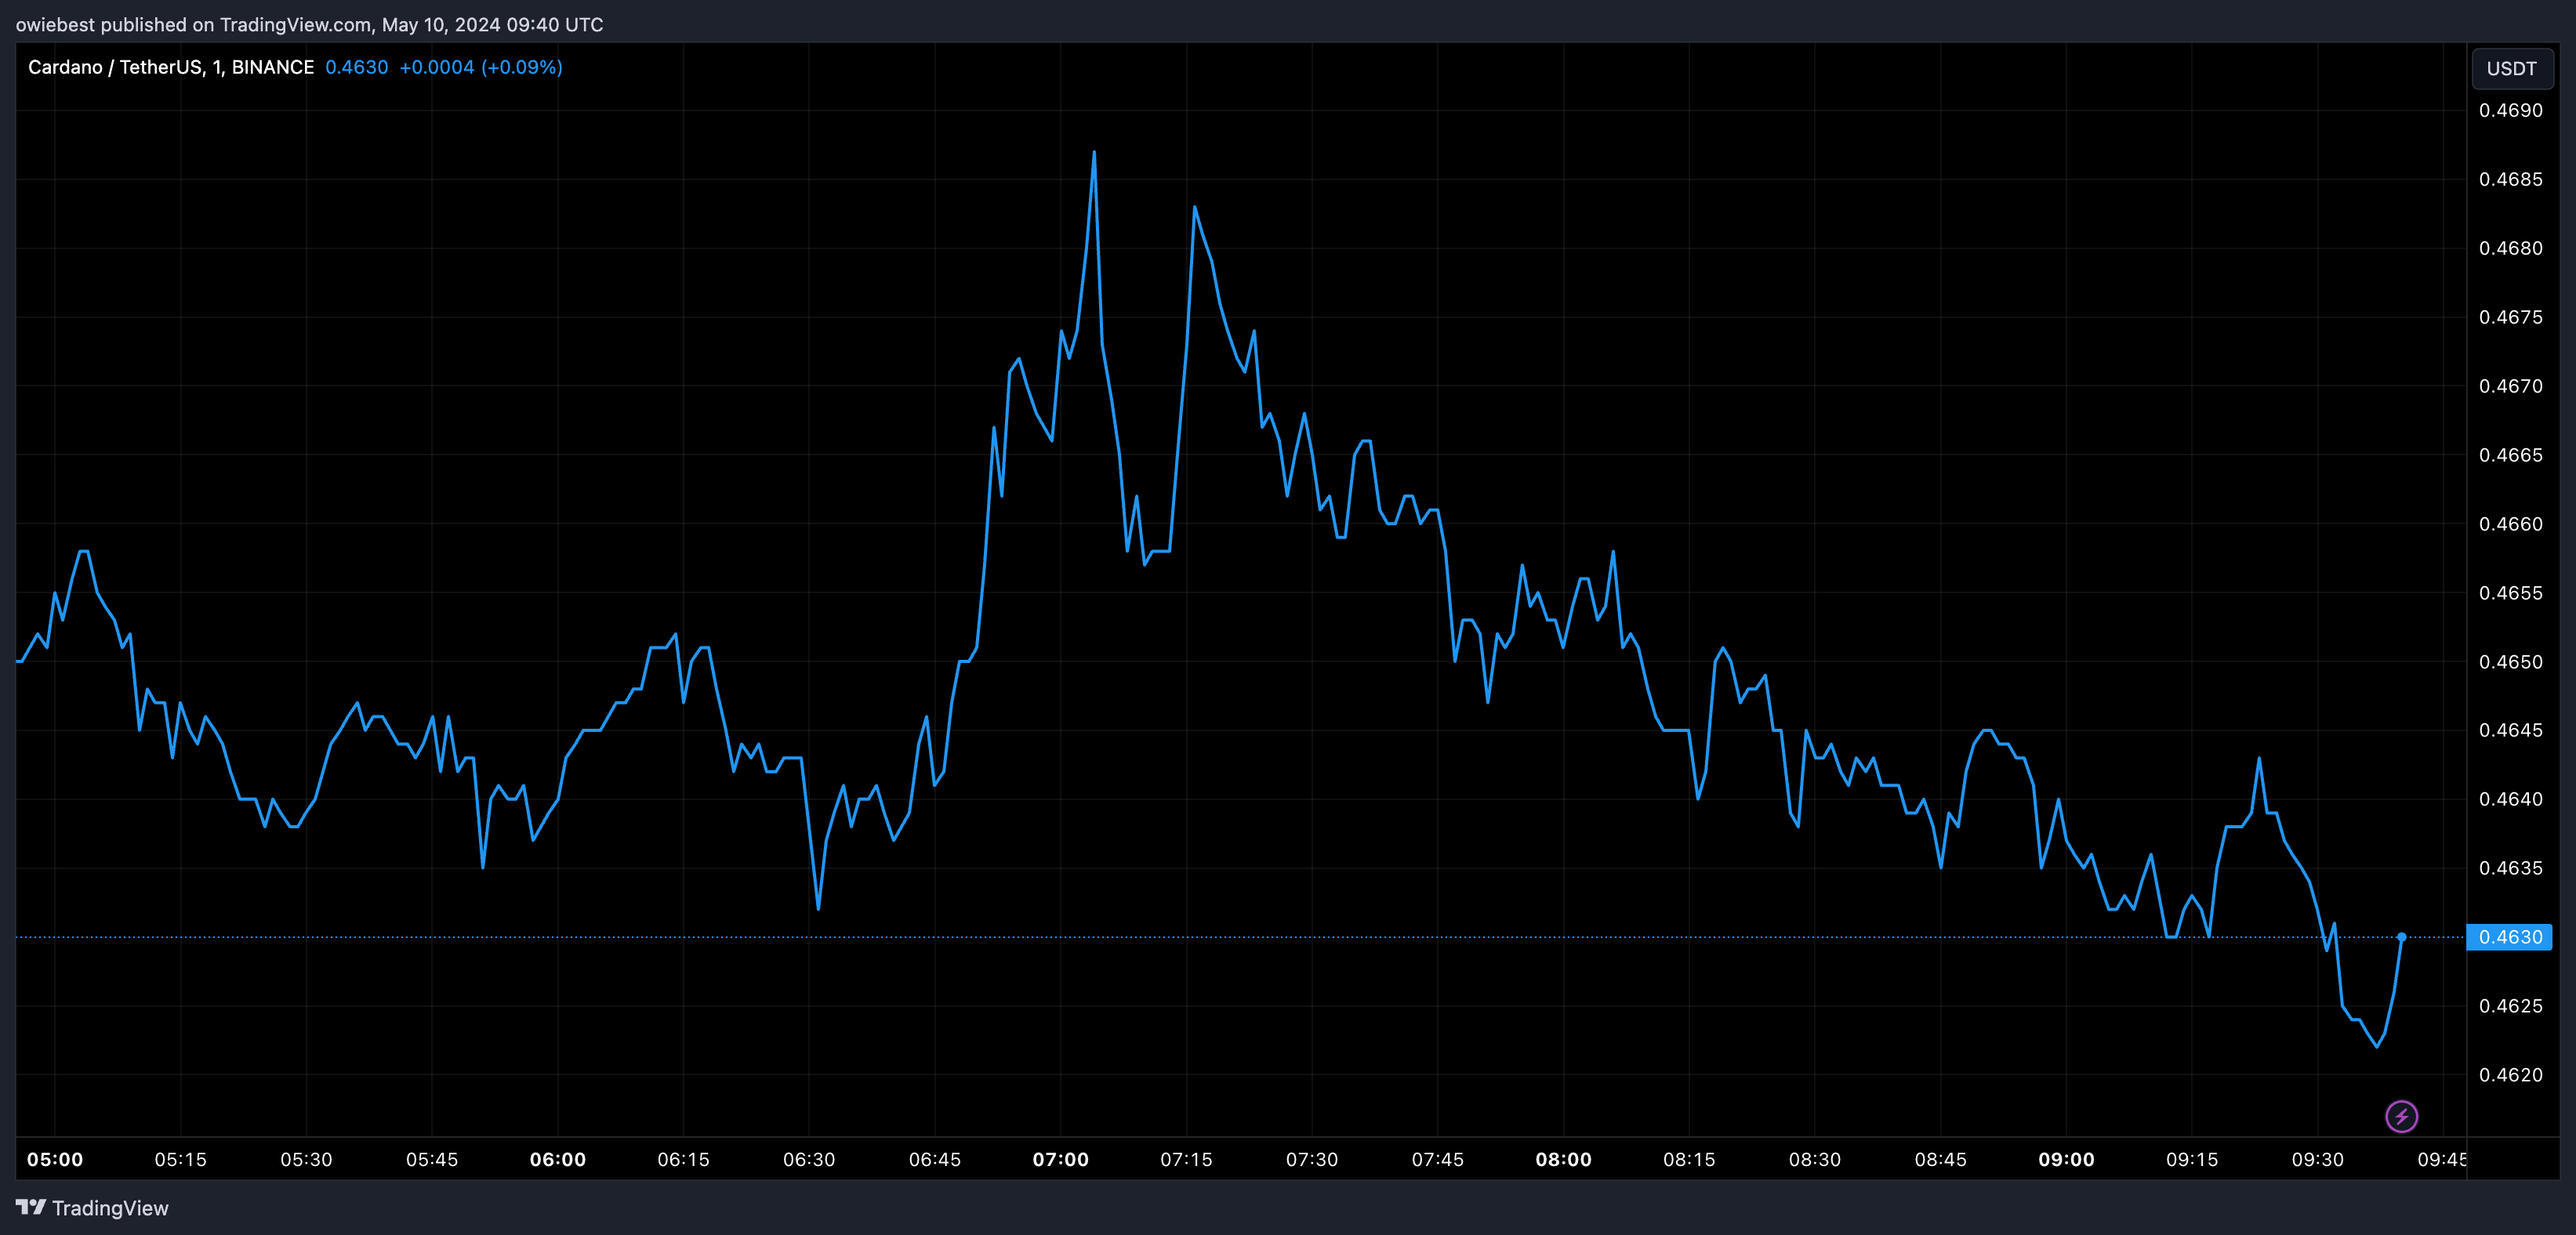Click the latest price dot on the line
This screenshot has width=2576, height=1235.
tap(2401, 937)
